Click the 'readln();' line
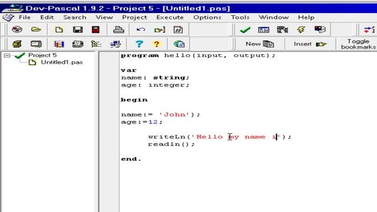This screenshot has width=377, height=212. click(x=171, y=144)
